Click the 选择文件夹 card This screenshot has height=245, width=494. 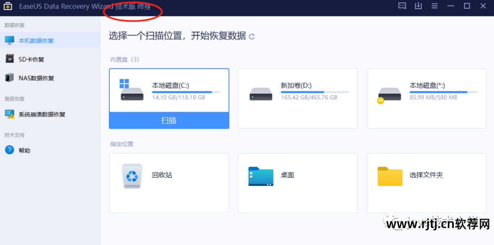click(x=427, y=183)
